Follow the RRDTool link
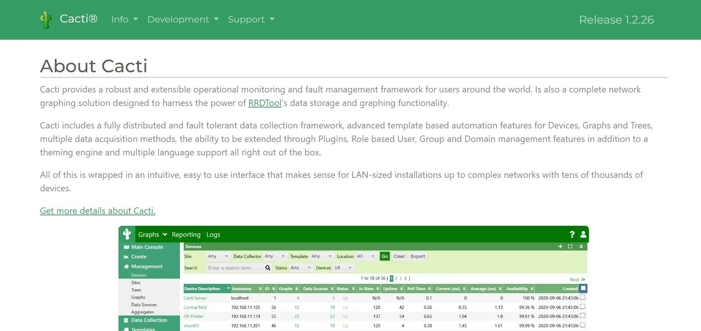 (x=265, y=103)
